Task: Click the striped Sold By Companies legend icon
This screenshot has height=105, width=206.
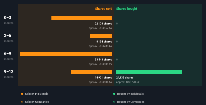Action: [x=22, y=102]
